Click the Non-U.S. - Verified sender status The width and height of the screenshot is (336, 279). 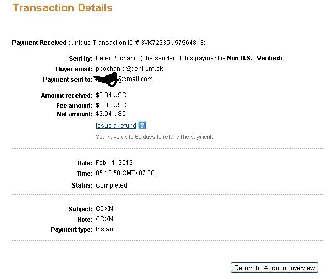point(254,58)
